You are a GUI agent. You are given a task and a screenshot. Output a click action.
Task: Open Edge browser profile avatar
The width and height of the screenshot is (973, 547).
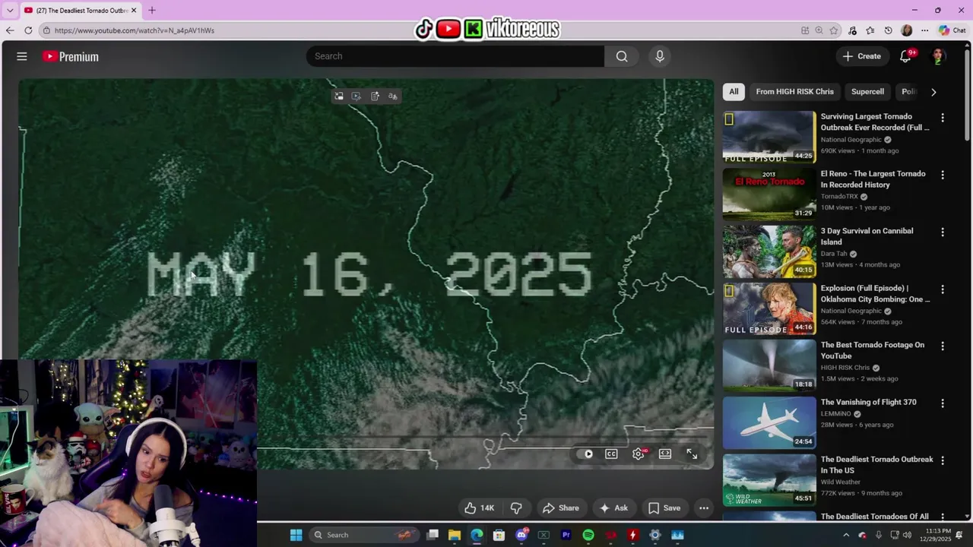pyautogui.click(x=906, y=30)
